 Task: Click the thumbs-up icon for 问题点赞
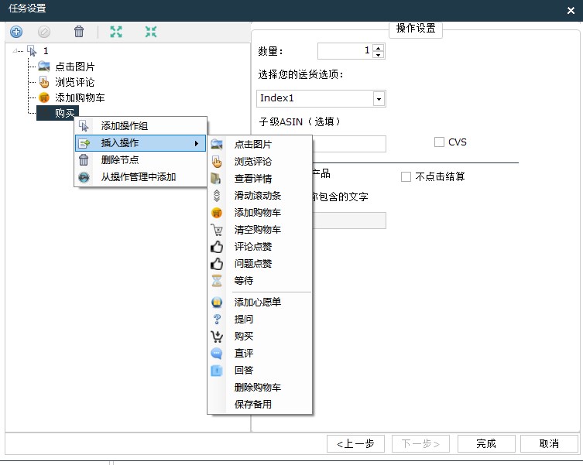(x=217, y=264)
